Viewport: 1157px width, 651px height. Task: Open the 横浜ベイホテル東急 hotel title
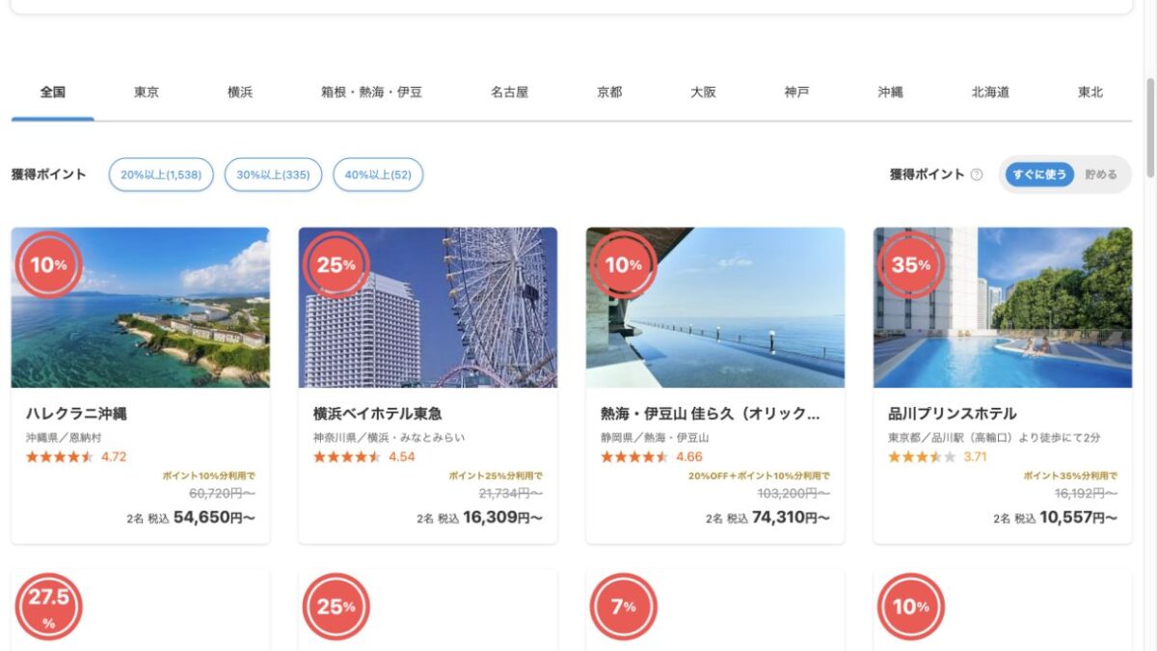[378, 414]
